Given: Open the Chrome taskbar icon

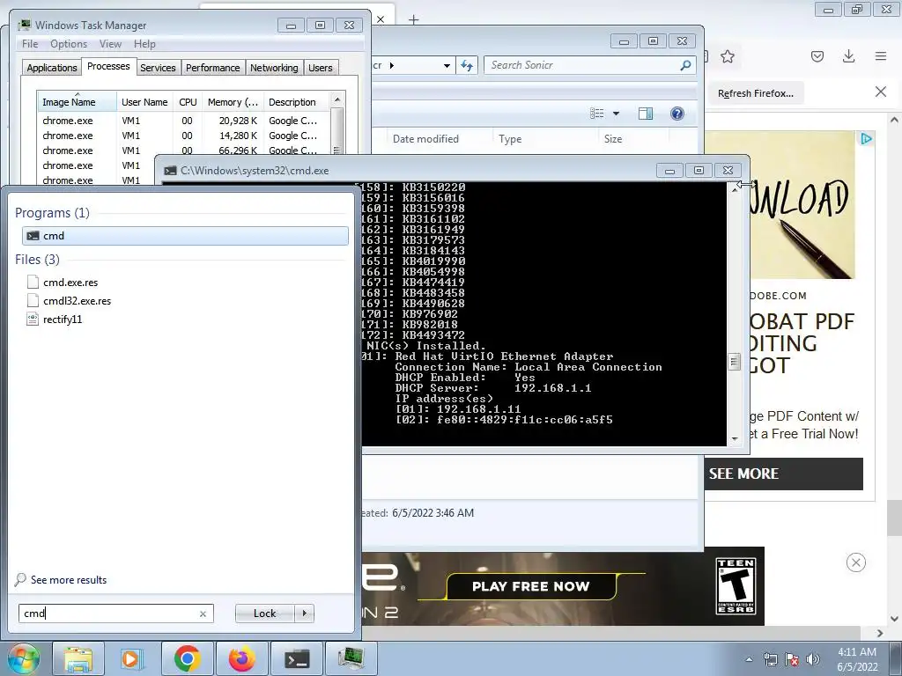Looking at the screenshot, I should pyautogui.click(x=187, y=658).
